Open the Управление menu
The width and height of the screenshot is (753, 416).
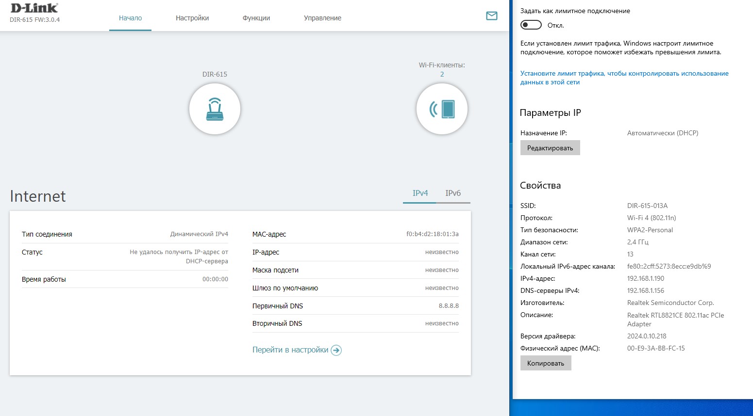pos(322,18)
